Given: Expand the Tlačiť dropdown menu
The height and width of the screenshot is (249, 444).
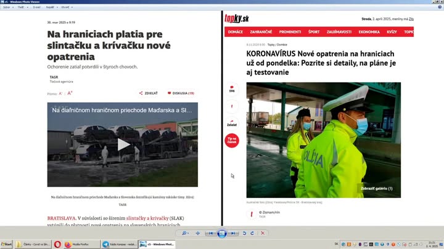Looking at the screenshot, I should point(21,7).
